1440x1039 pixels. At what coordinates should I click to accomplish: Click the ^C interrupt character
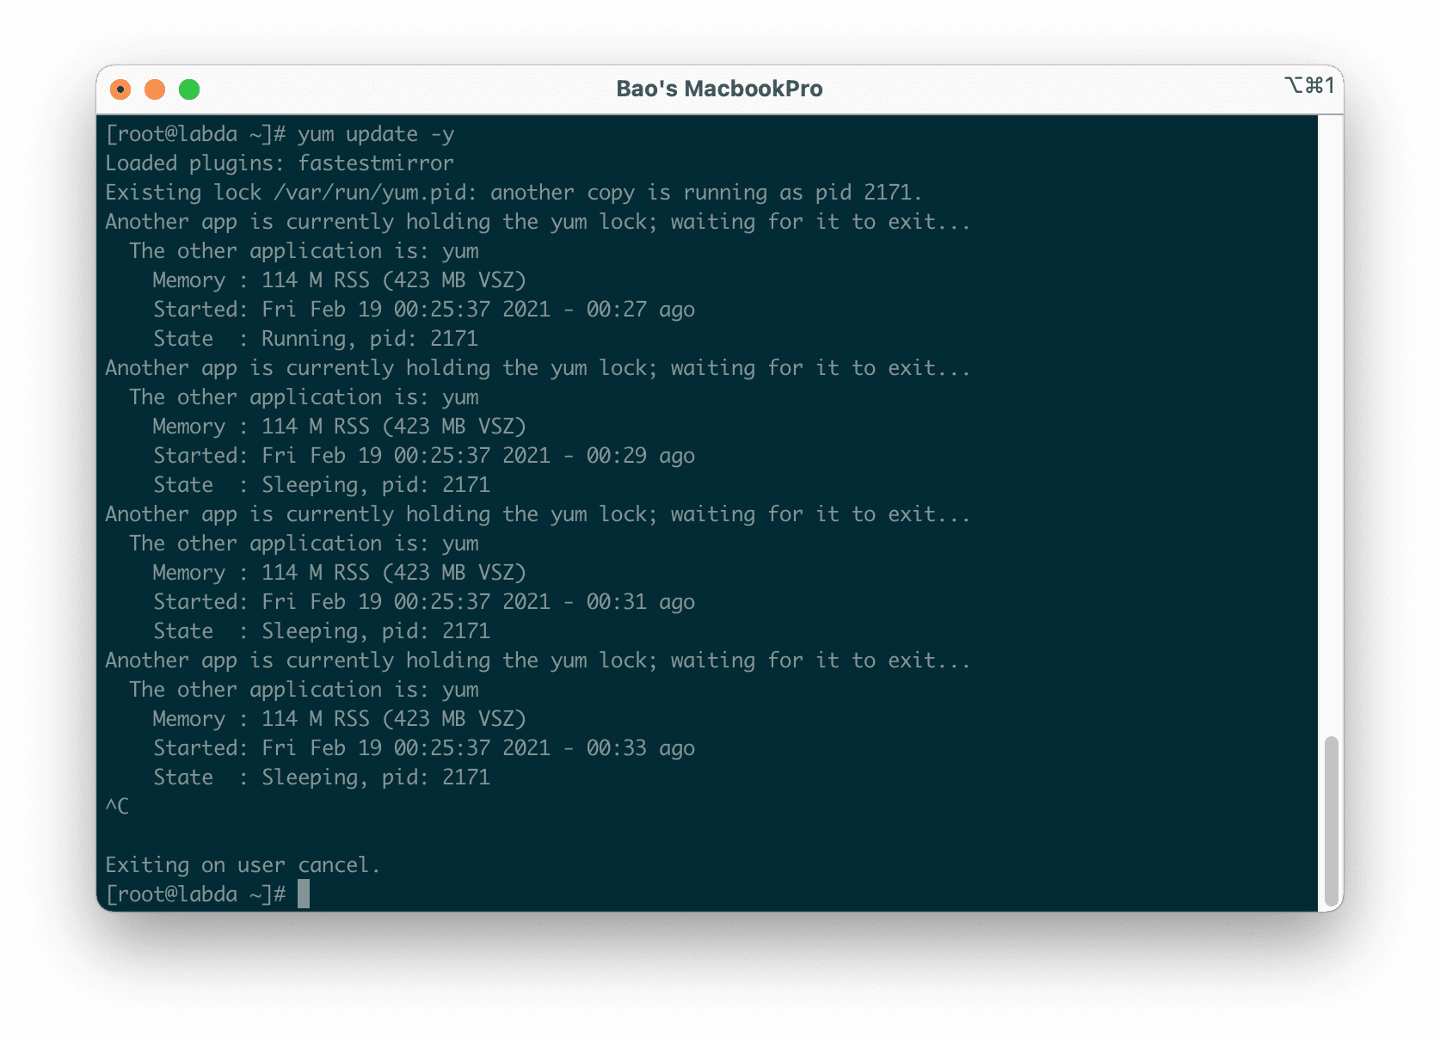(x=115, y=806)
